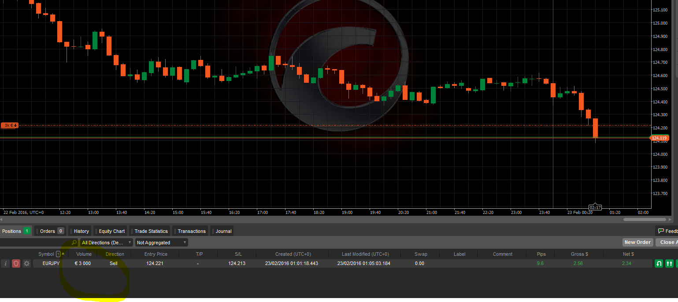Click the last modified timestamp 01:05:03.184

coord(364,263)
